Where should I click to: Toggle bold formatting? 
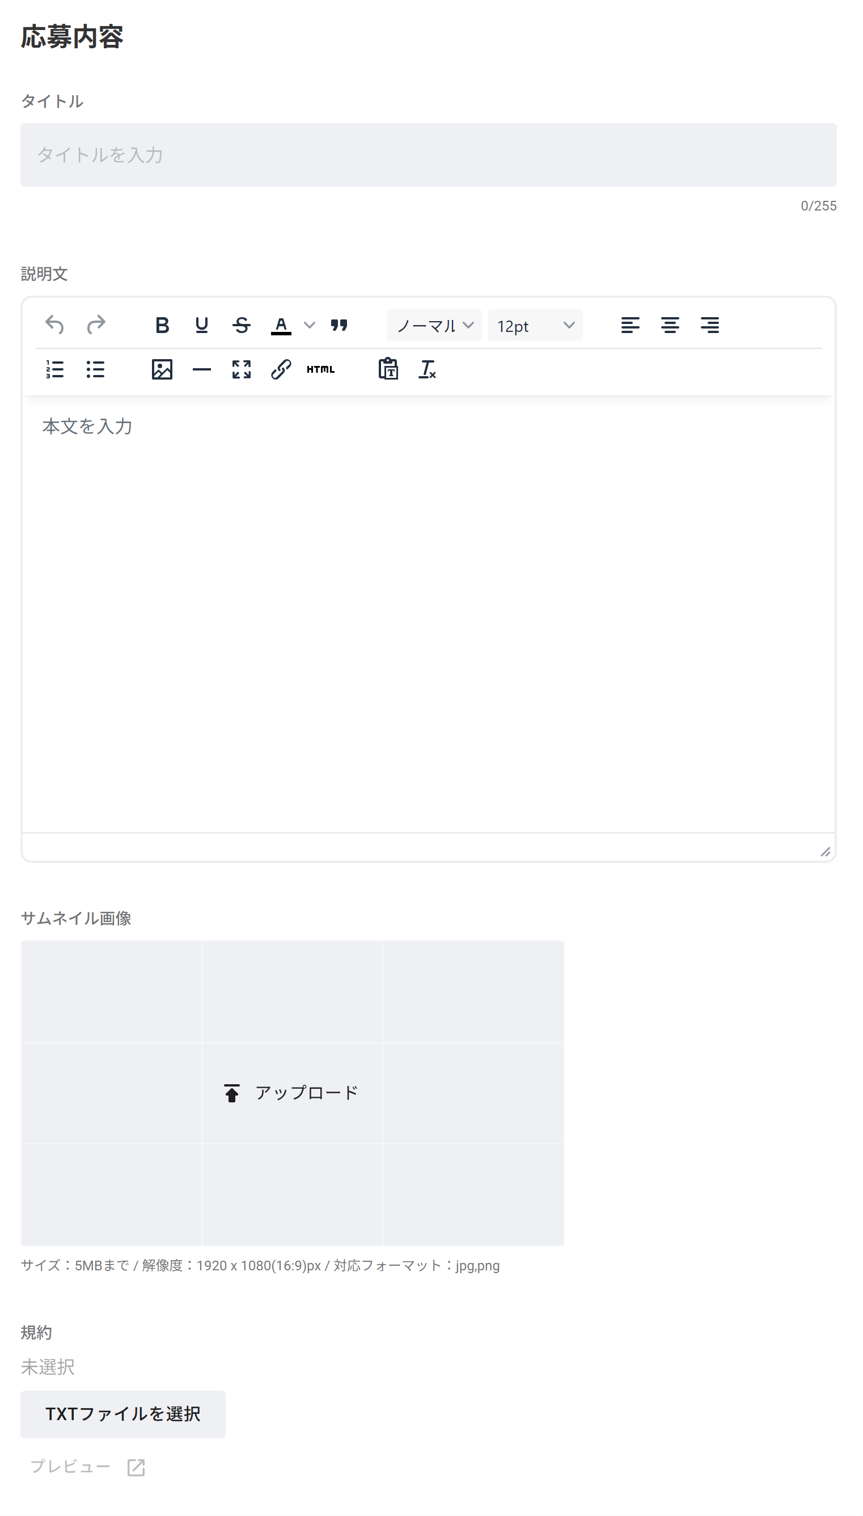[x=162, y=326]
